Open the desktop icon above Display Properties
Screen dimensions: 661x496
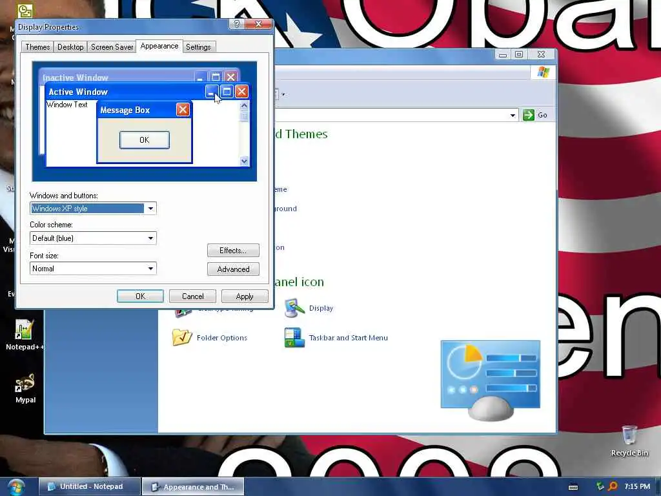[25, 10]
